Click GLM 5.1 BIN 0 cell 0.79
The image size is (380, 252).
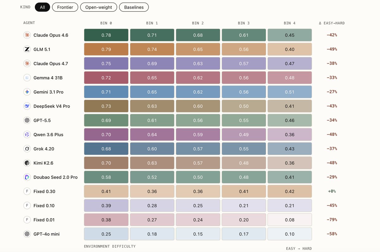tap(106, 49)
